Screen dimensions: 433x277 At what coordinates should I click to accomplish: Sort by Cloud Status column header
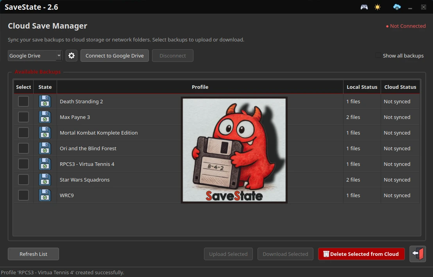[x=400, y=87]
